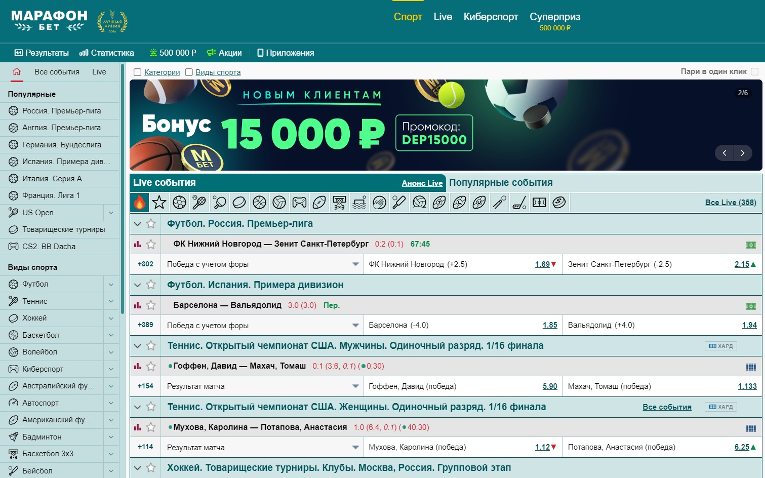765x478 pixels.
Task: Bet on Гоффен, Давид победа at 5.90
Action: (x=550, y=386)
